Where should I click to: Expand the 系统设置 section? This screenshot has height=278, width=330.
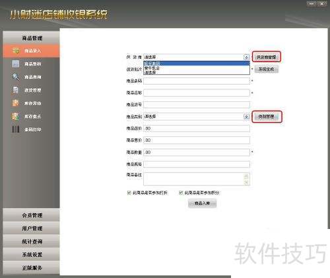tap(31, 254)
